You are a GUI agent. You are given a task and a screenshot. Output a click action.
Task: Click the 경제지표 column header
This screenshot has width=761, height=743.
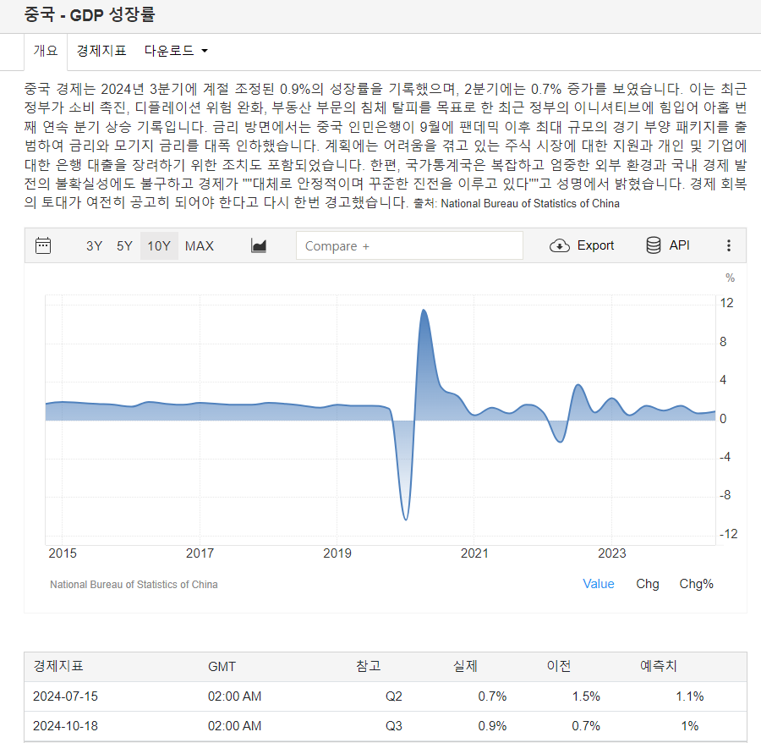pyautogui.click(x=58, y=666)
